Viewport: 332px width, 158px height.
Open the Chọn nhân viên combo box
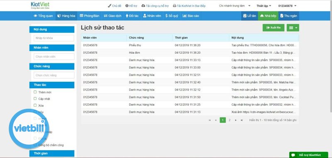pos(54,57)
